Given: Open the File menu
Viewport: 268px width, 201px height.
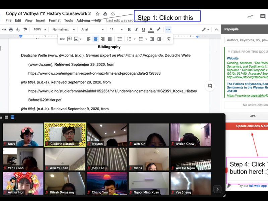Looking at the screenshot, I should (x=9, y=20).
